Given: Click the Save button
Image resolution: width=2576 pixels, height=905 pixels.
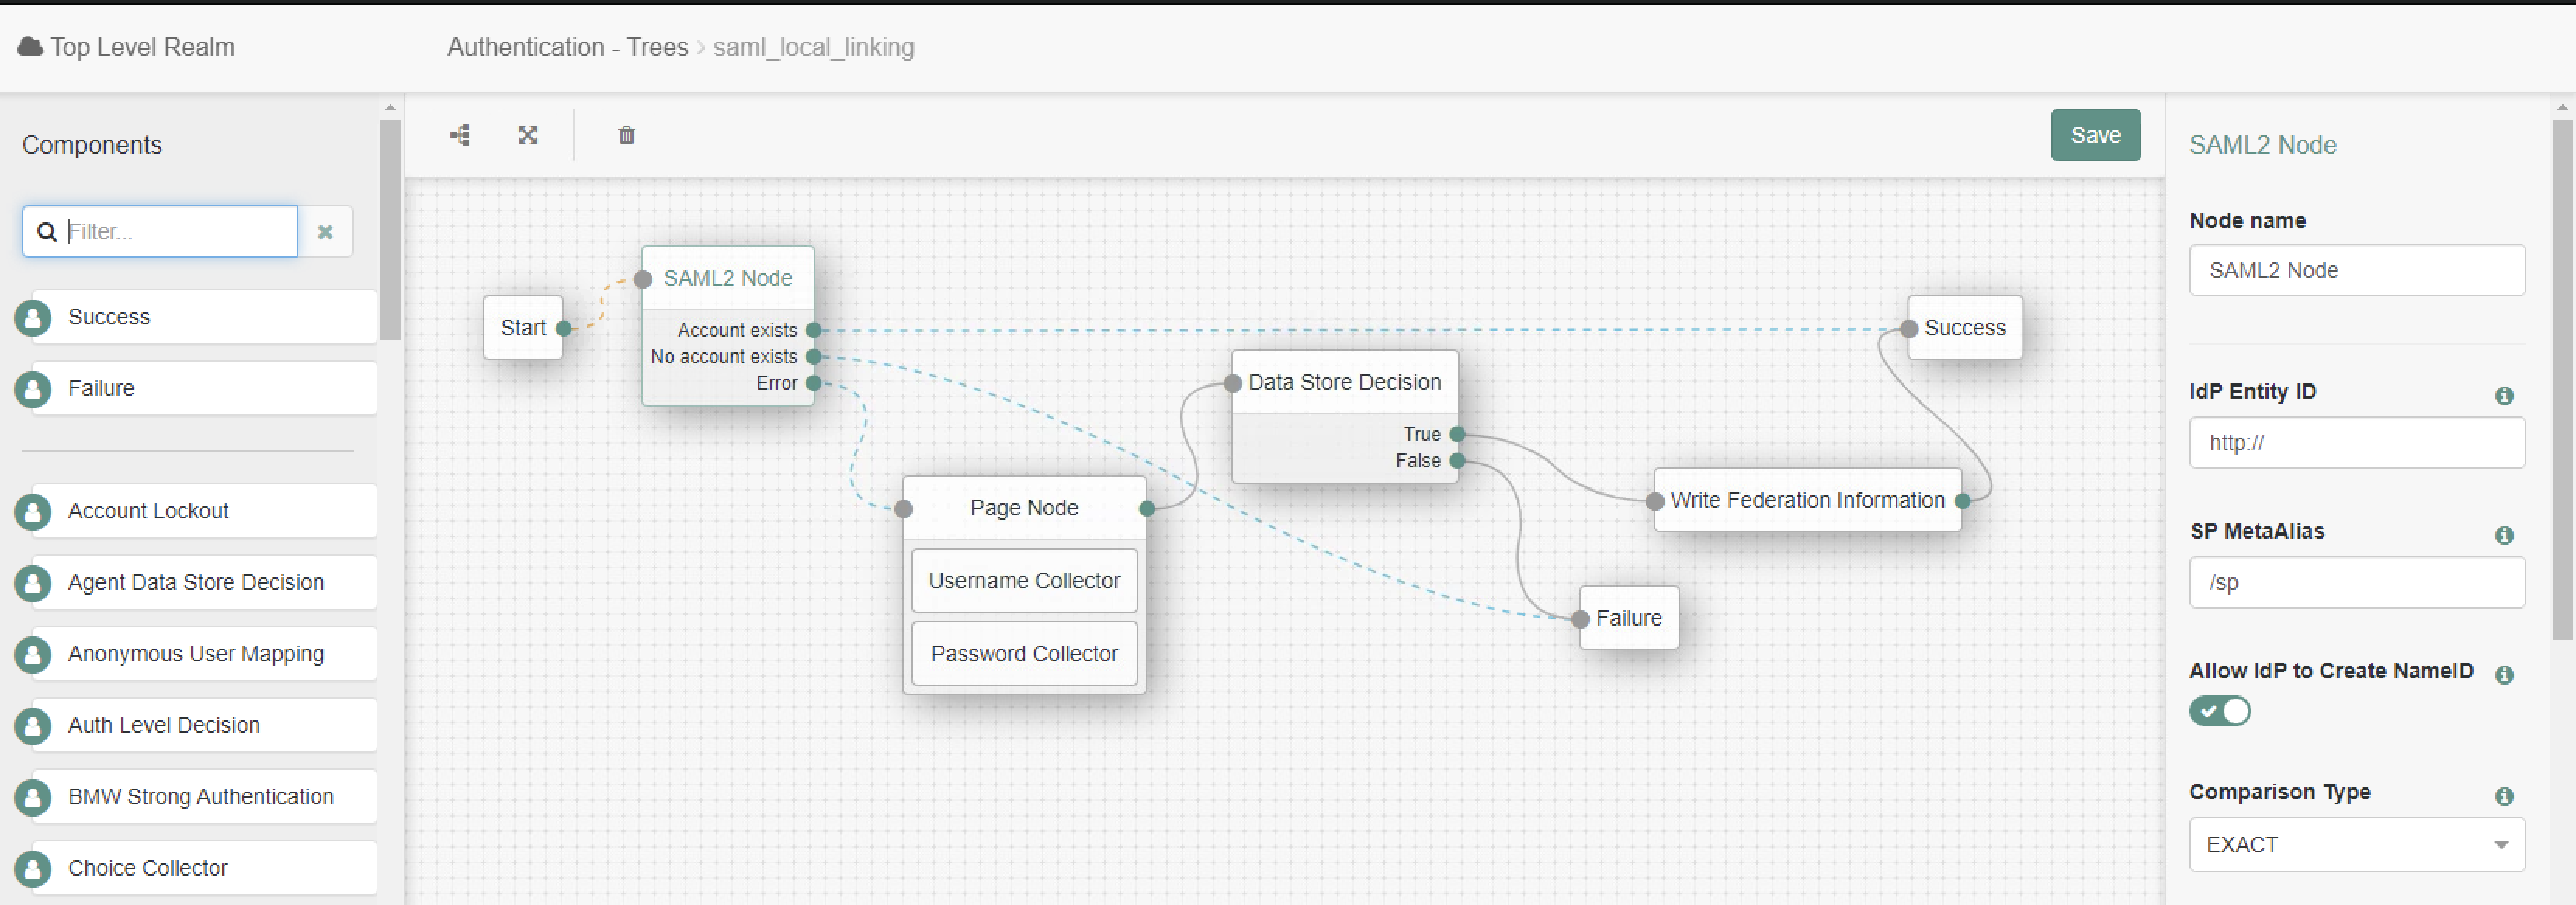Looking at the screenshot, I should coord(2094,135).
